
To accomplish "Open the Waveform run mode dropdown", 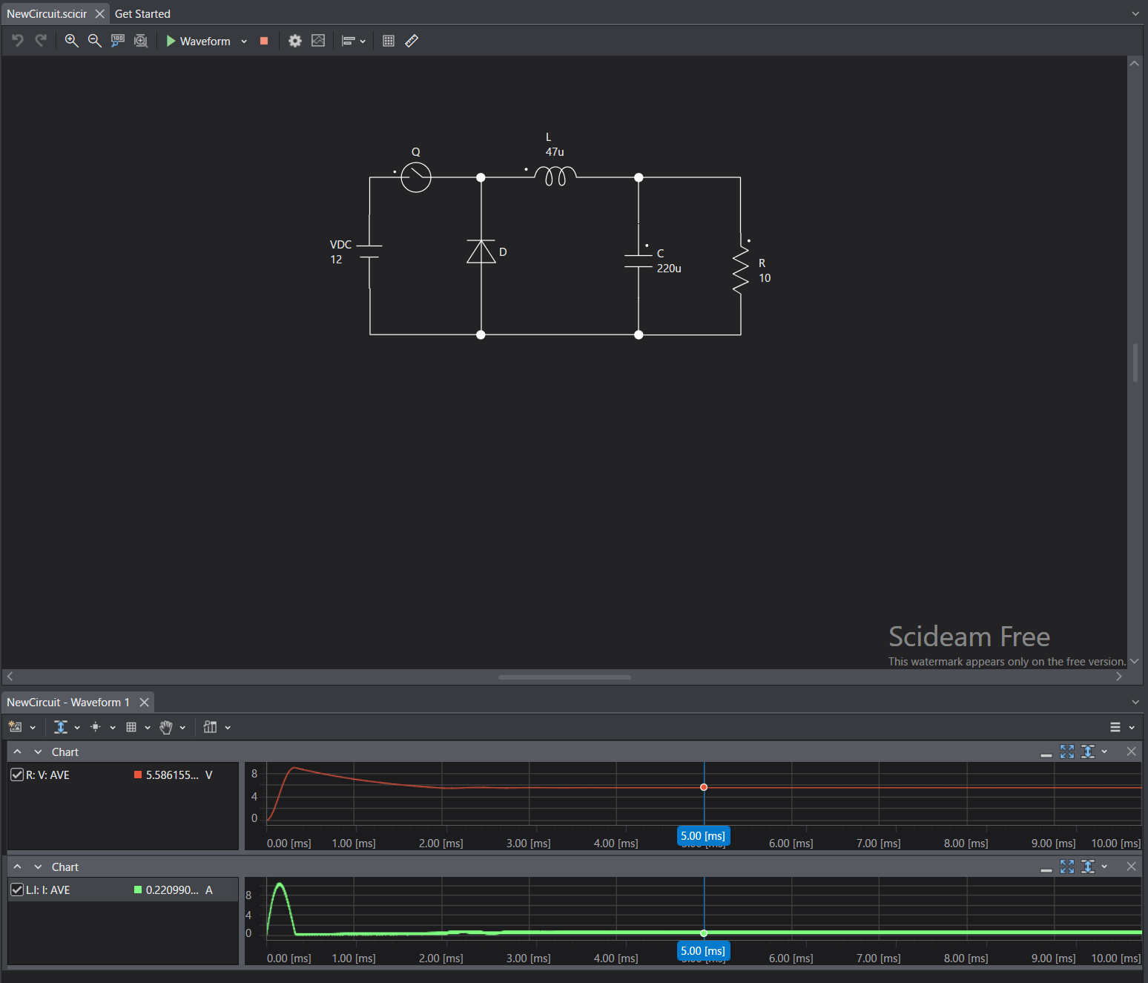I will [x=244, y=42].
